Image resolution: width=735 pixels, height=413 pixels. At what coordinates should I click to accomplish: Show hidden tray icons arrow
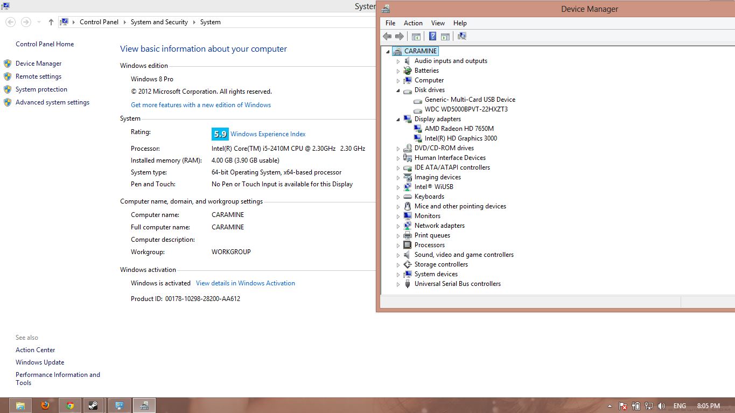[x=610, y=406]
